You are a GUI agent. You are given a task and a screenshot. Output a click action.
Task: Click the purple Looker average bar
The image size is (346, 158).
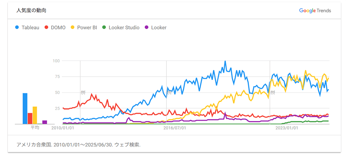(45, 122)
